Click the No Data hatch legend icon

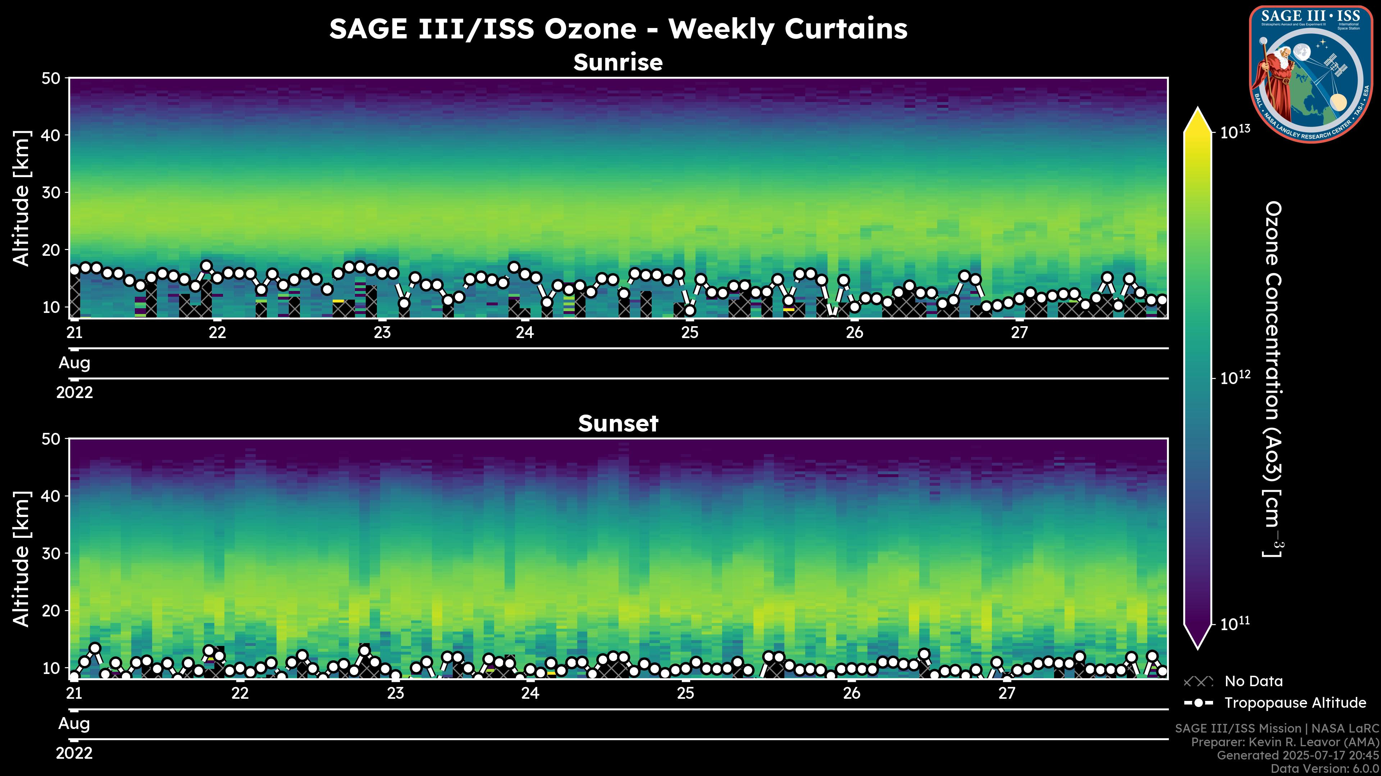click(x=1198, y=682)
